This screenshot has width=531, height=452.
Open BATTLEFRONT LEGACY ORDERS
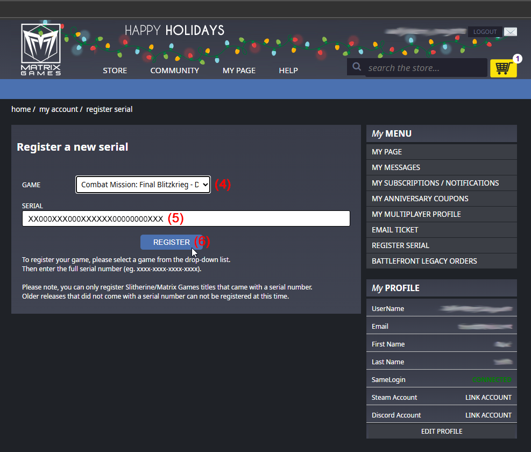pyautogui.click(x=442, y=261)
